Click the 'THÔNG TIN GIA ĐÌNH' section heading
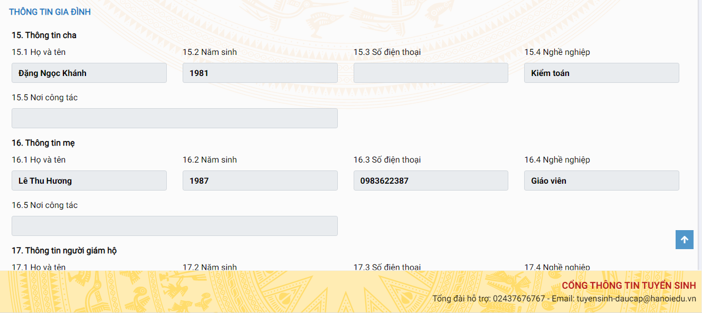 50,12
